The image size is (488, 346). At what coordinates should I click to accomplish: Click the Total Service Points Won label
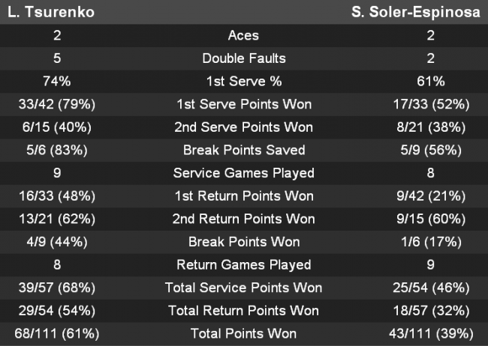(x=243, y=288)
